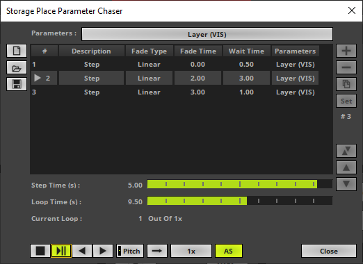
Task: Click the Description column header
Action: [x=91, y=51]
